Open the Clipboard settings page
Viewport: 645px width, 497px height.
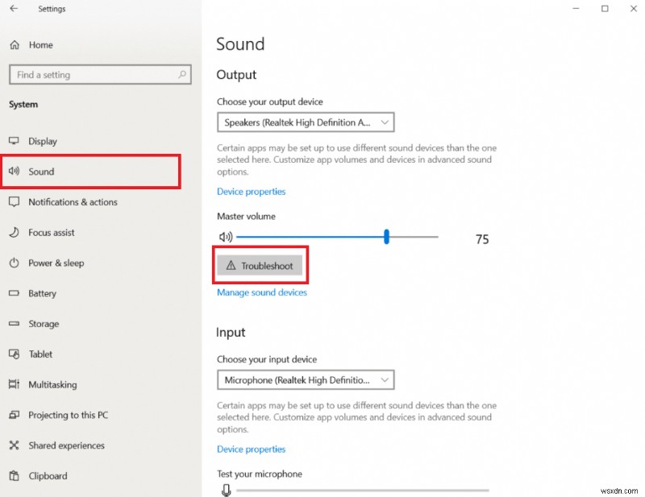coord(14,476)
